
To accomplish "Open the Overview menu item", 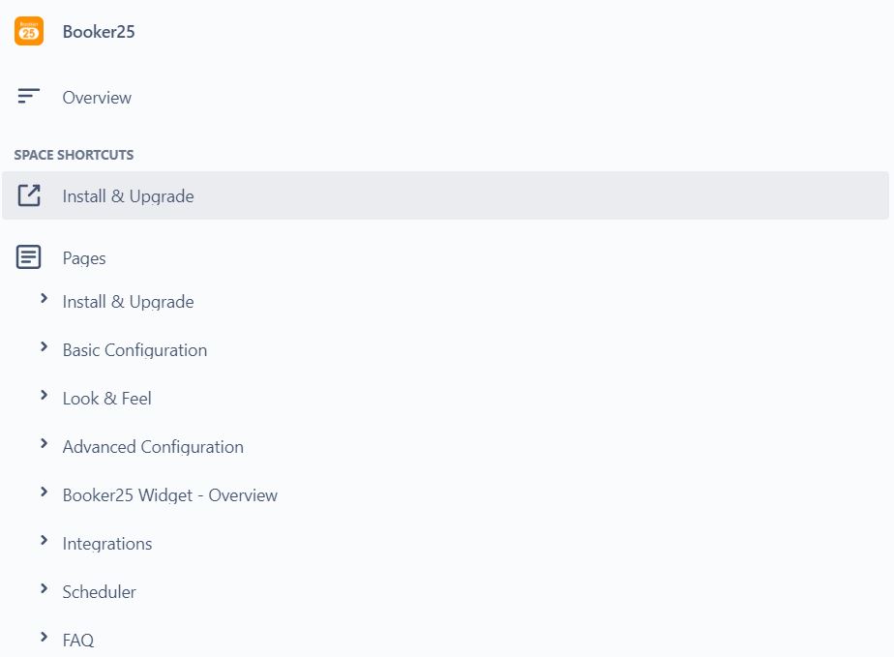I will click(97, 98).
